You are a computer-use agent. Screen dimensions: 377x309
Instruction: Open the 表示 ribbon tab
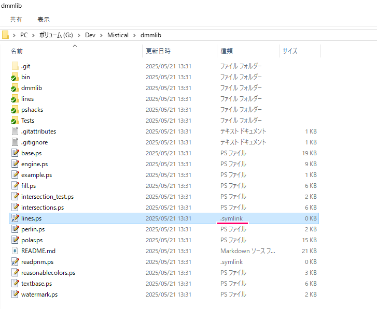point(44,20)
